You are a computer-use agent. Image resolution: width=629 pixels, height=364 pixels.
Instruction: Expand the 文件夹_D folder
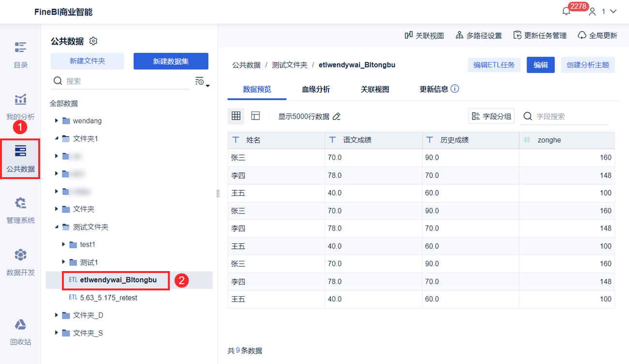pyautogui.click(x=57, y=315)
